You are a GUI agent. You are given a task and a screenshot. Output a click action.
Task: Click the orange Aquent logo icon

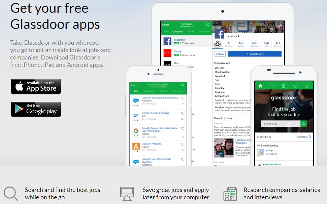(136, 147)
